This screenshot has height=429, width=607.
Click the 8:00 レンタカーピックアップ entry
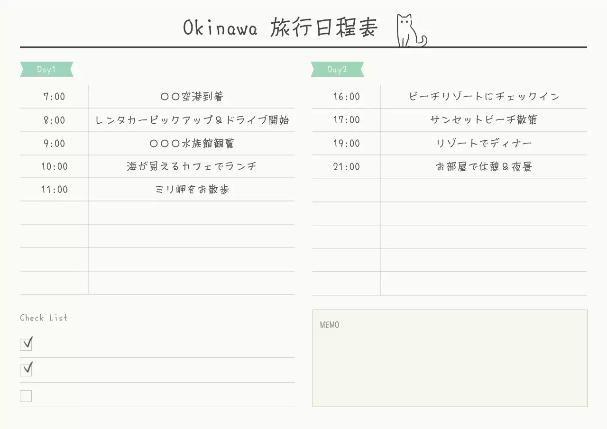[x=191, y=120]
